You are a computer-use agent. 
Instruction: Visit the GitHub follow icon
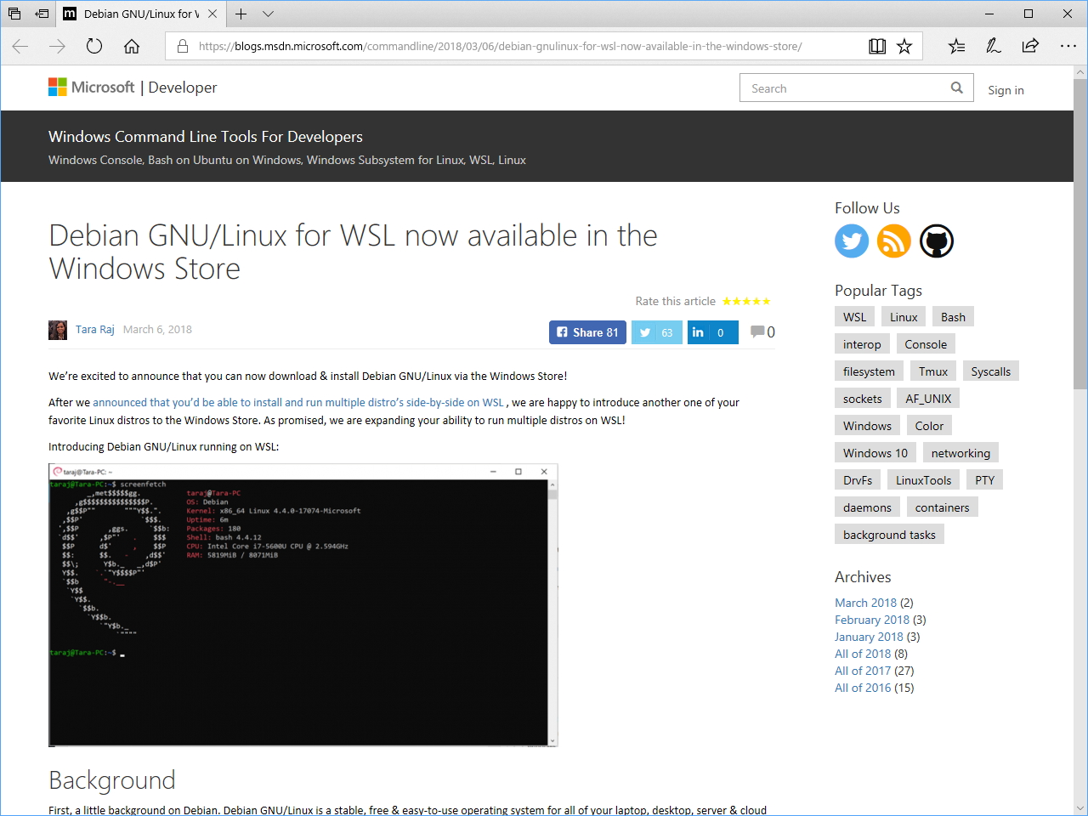(x=937, y=241)
